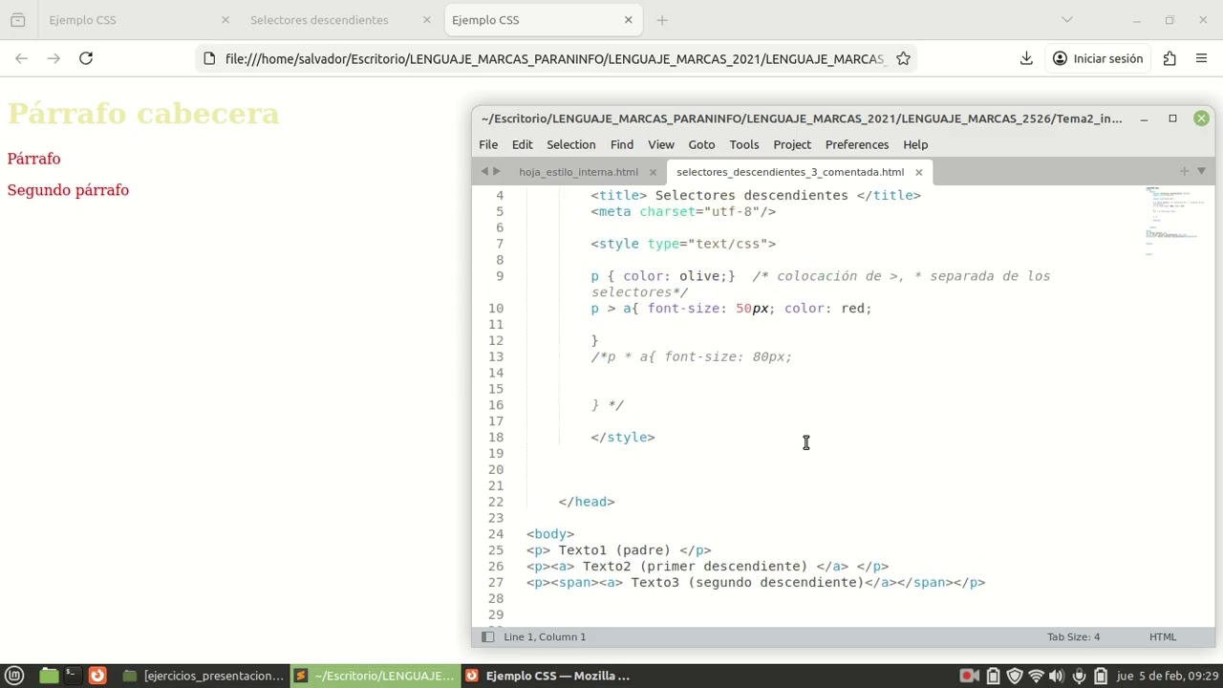Viewport: 1223px width, 688px height.
Task: Open the File menu in Sublime Text
Action: click(488, 144)
